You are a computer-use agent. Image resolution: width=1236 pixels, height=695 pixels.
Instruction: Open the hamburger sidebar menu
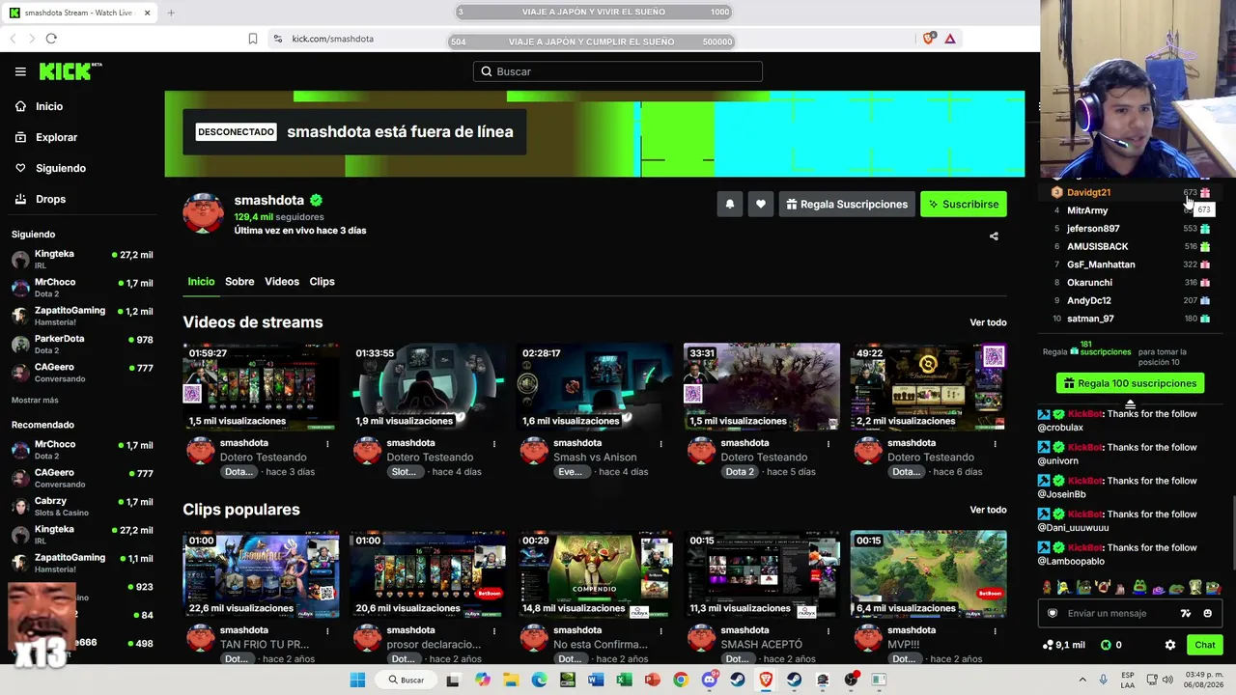point(20,71)
